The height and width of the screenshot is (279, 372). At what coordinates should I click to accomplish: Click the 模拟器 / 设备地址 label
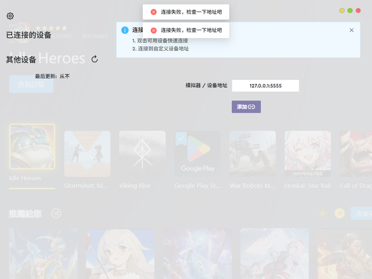[x=206, y=85]
